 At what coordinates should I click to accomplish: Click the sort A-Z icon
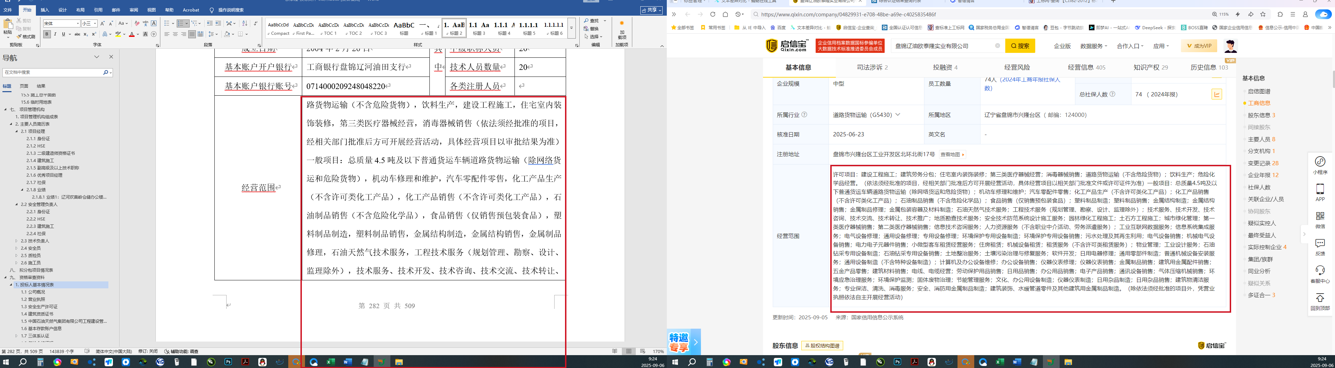245,23
